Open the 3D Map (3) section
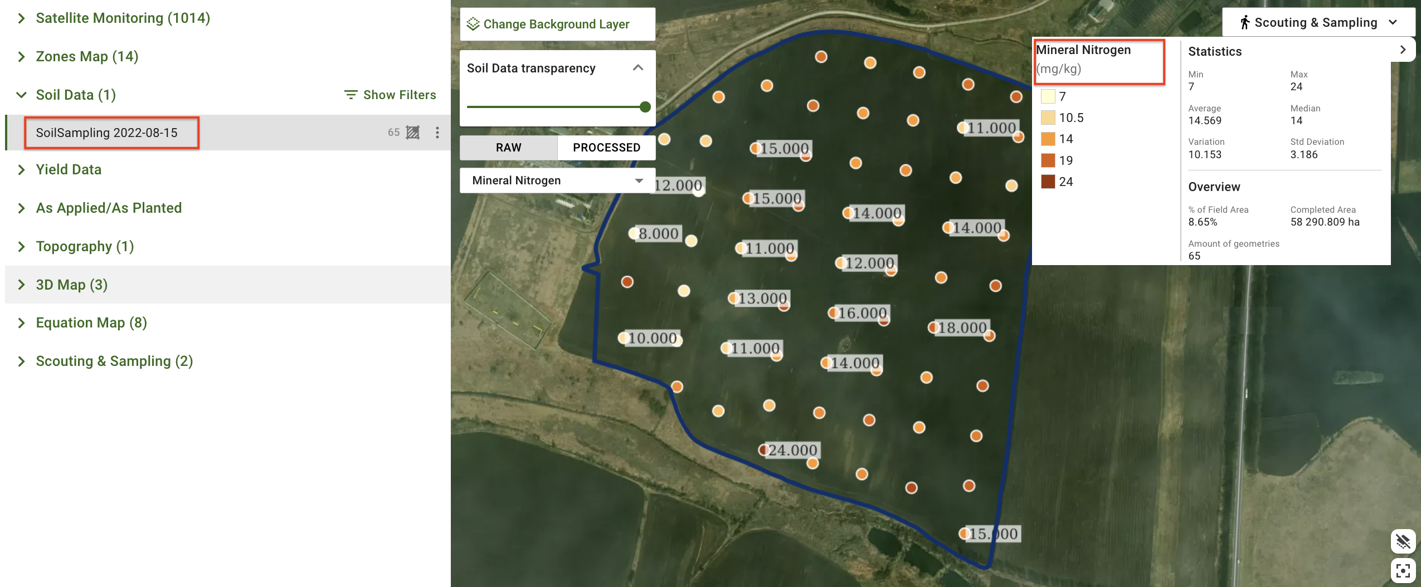The width and height of the screenshot is (1421, 587). pyautogui.click(x=71, y=285)
